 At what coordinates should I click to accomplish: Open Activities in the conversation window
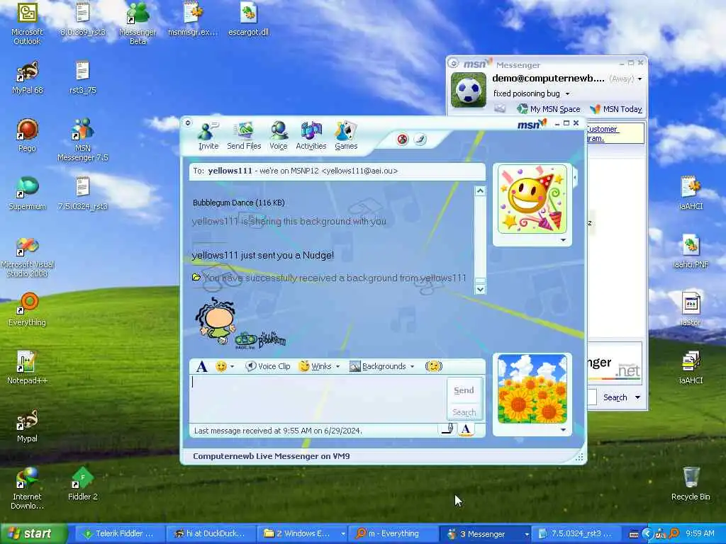pos(311,136)
